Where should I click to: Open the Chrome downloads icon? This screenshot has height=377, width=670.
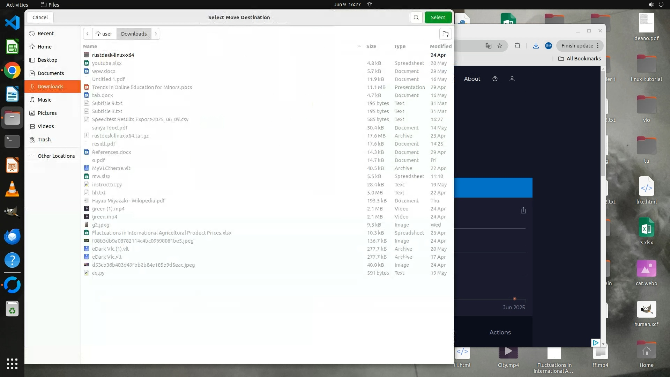coord(536,46)
